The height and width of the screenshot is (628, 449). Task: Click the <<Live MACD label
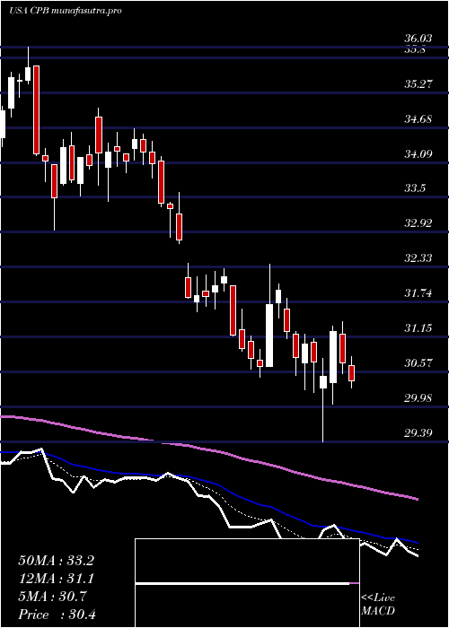pos(378,605)
